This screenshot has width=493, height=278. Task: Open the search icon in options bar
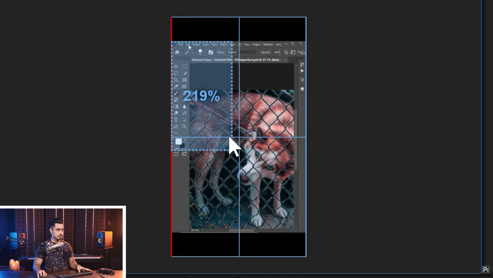[286, 52]
